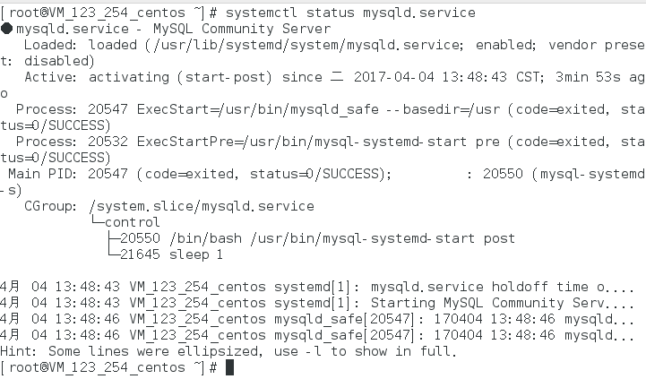Click tree entry 21645 sleep 1
The image size is (646, 379).
tap(171, 254)
